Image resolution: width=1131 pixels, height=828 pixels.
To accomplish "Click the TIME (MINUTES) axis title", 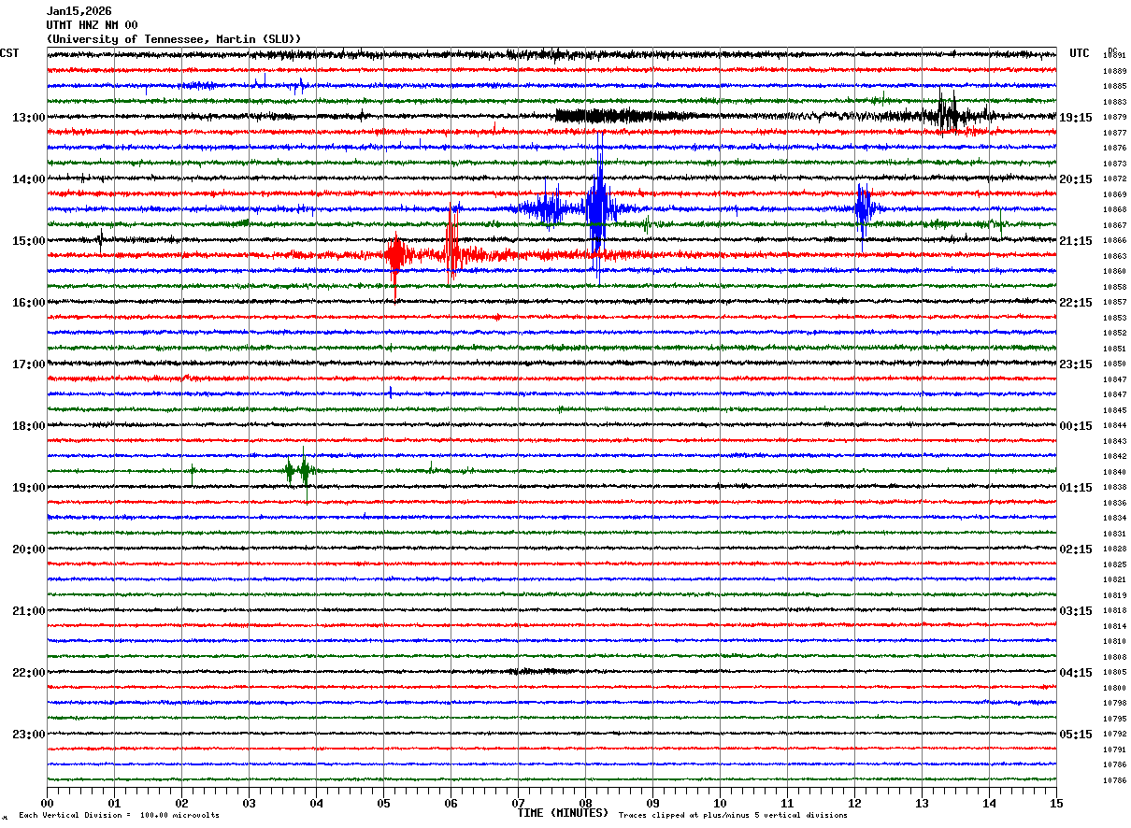I will tap(563, 813).
